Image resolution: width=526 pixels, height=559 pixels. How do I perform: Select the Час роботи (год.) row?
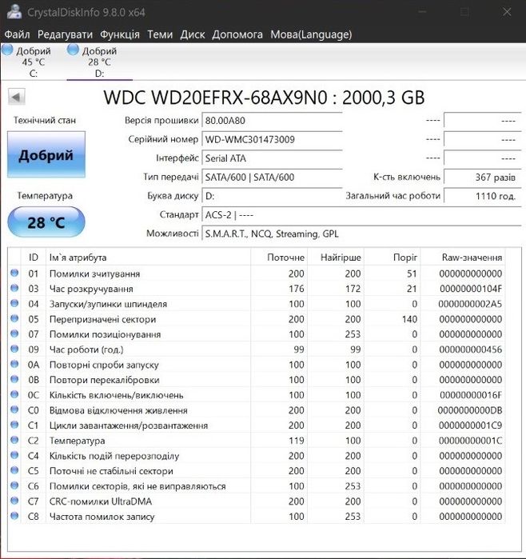(257, 349)
